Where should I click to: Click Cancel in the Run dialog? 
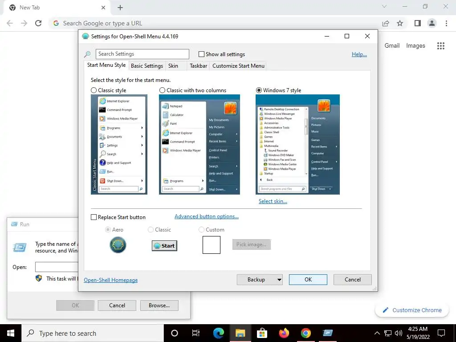[x=117, y=305]
